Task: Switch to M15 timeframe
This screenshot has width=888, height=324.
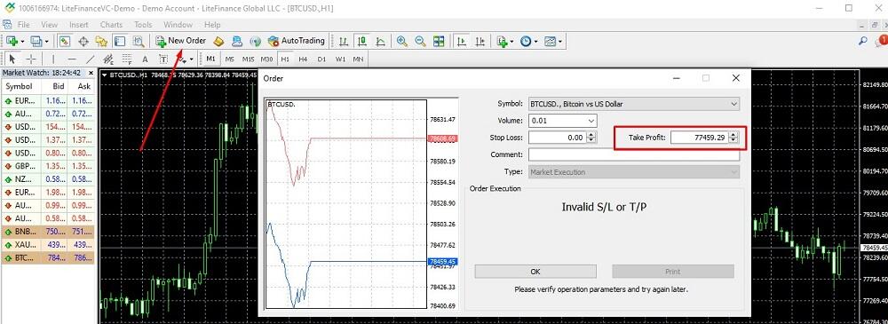Action: [x=248, y=59]
